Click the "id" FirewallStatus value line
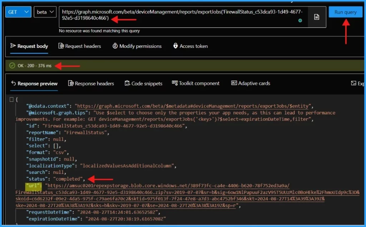 click(107, 126)
